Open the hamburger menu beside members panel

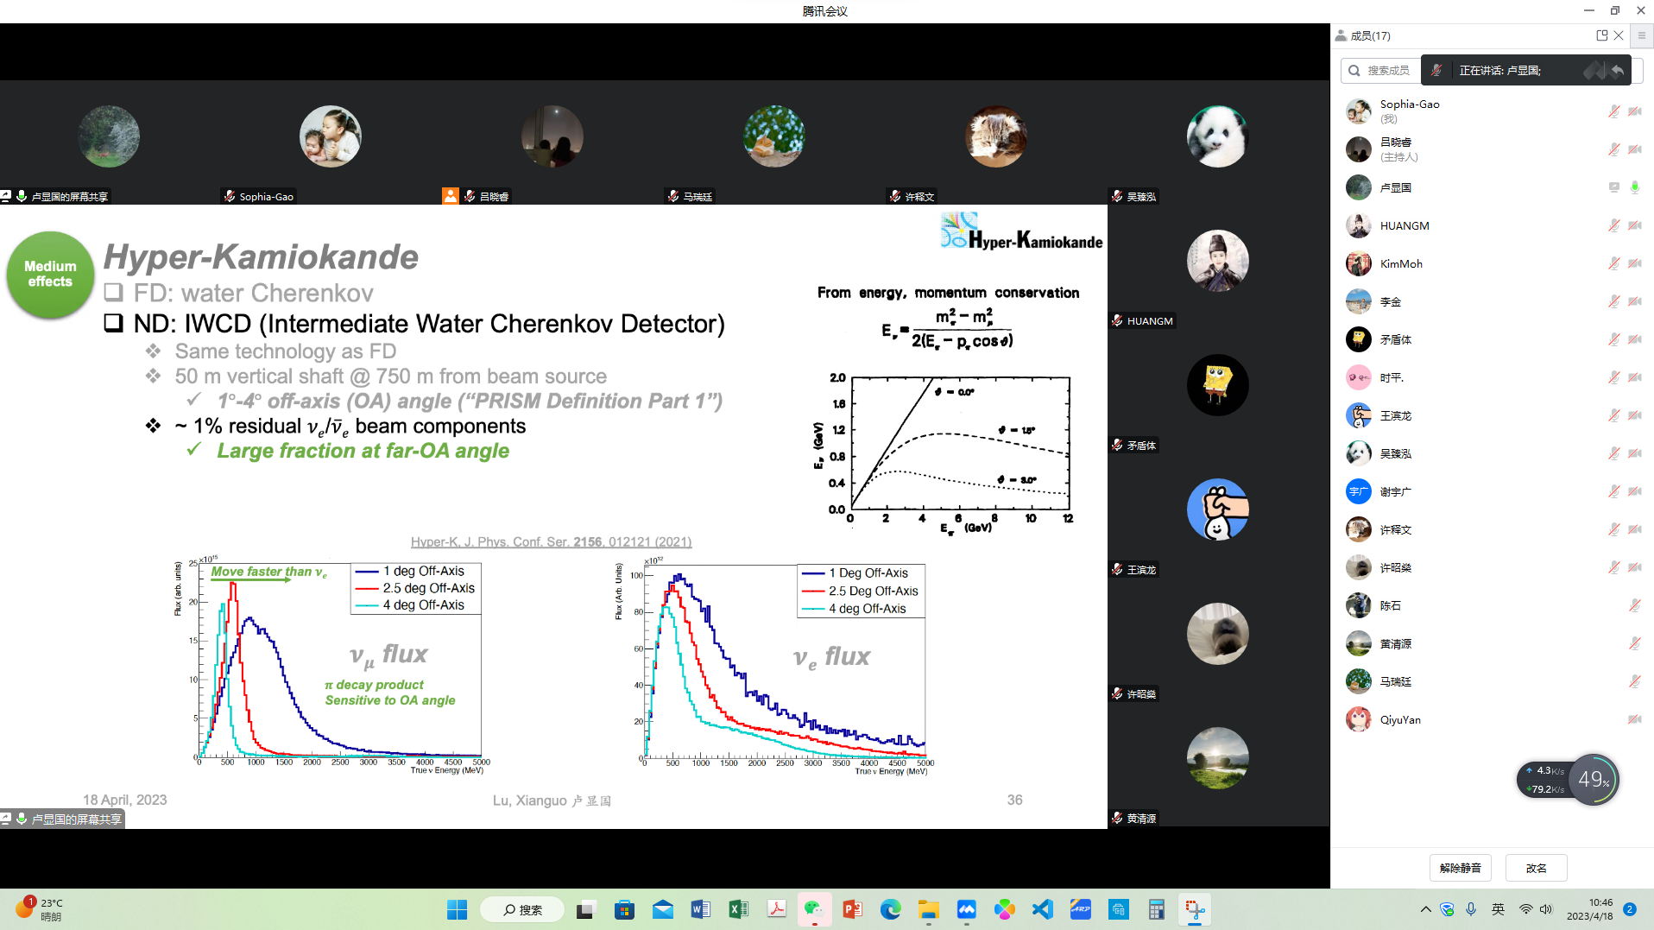1641,35
